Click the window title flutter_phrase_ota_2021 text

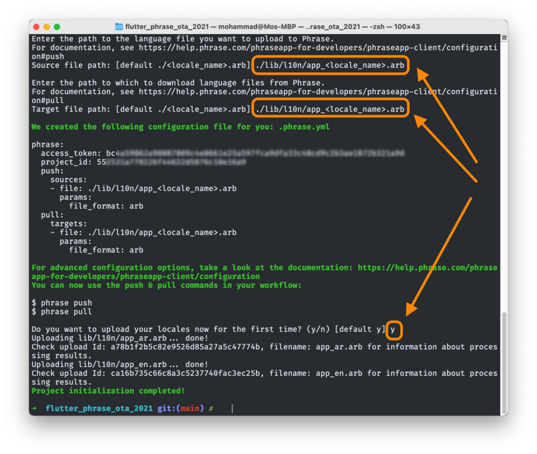click(x=167, y=27)
